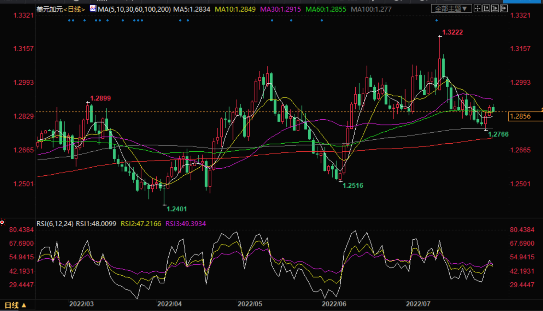Click the crosshair cursor icon
Screen dimensions: 543x311
pos(477,8)
